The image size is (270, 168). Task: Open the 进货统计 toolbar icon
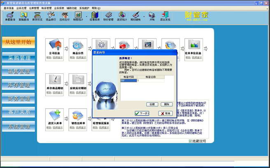(122, 16)
